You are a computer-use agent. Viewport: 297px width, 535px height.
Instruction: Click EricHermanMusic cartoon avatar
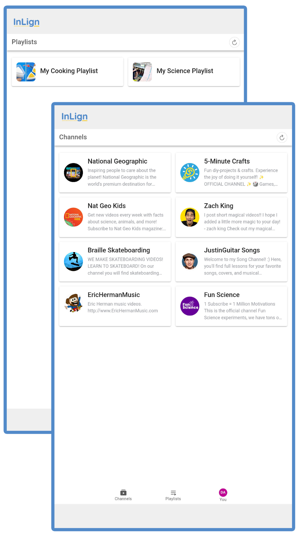tap(73, 303)
